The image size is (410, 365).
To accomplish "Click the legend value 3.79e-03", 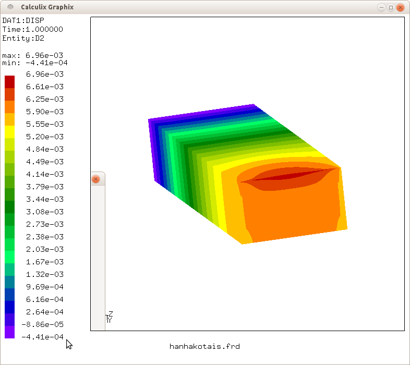I will (x=45, y=187).
